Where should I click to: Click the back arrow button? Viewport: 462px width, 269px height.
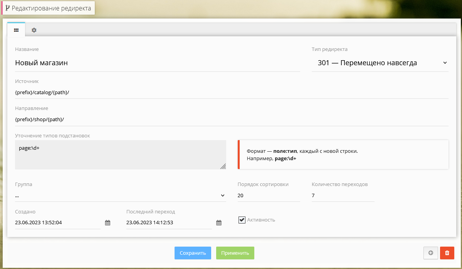pos(430,253)
